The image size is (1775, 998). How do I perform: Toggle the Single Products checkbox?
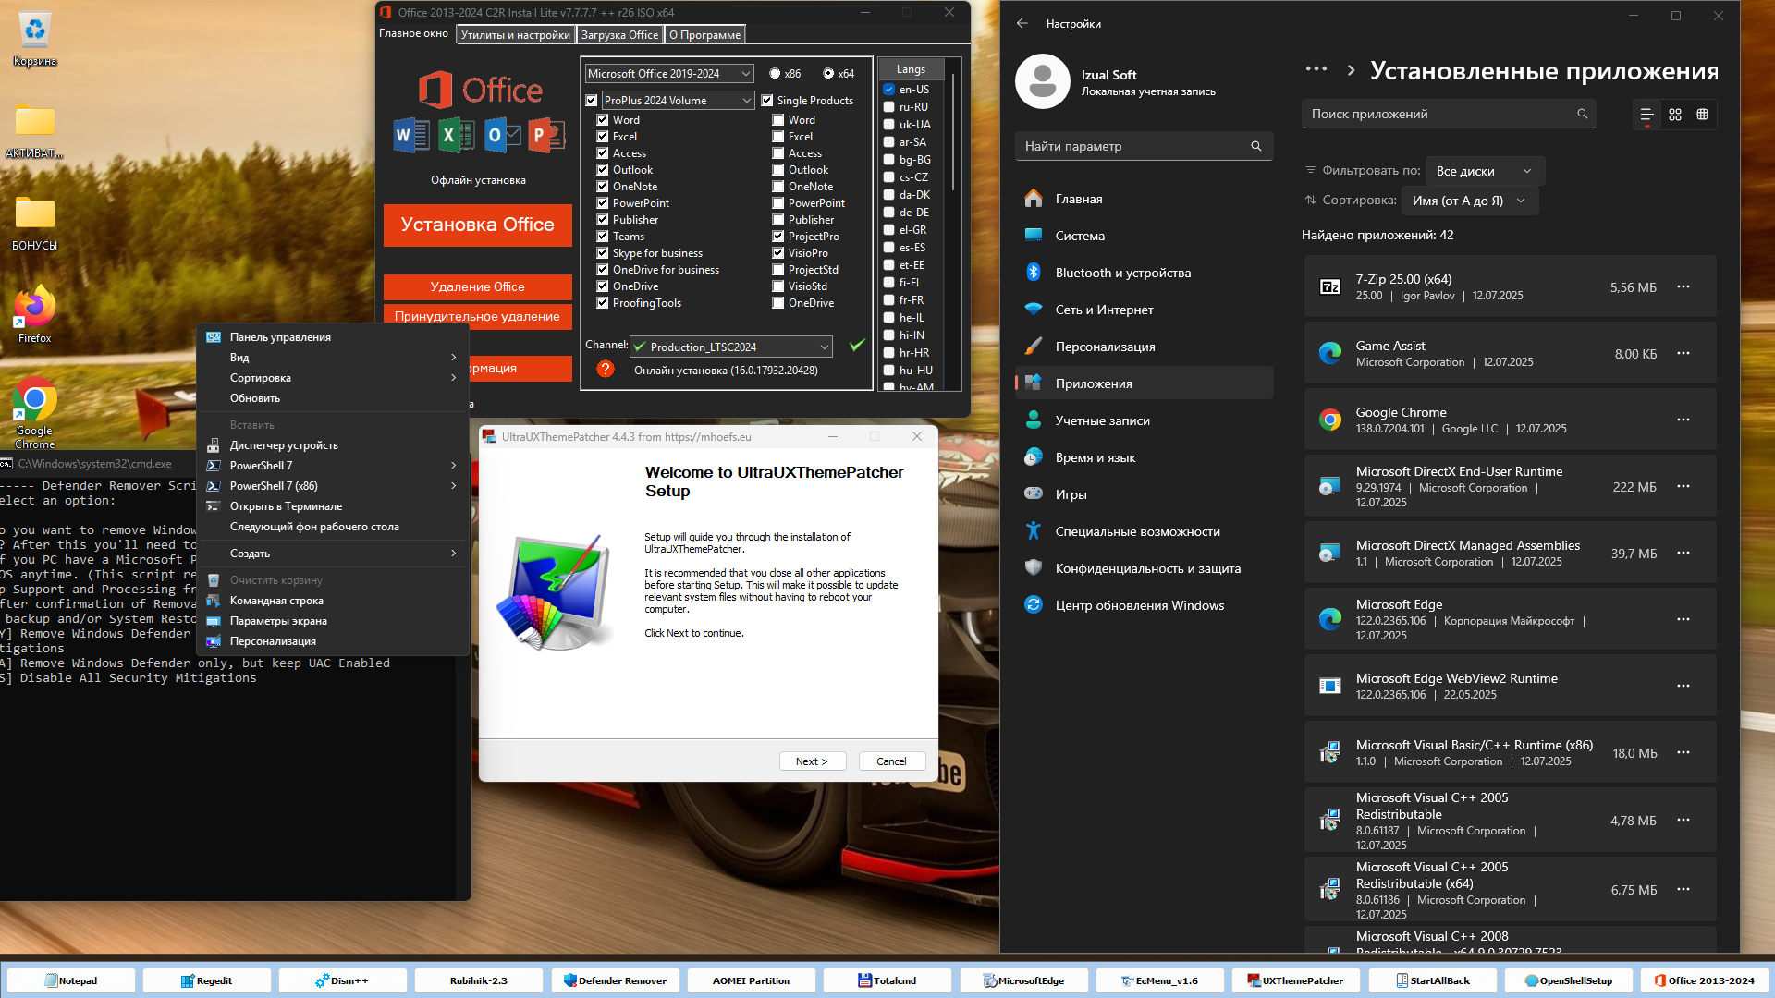[x=766, y=101]
